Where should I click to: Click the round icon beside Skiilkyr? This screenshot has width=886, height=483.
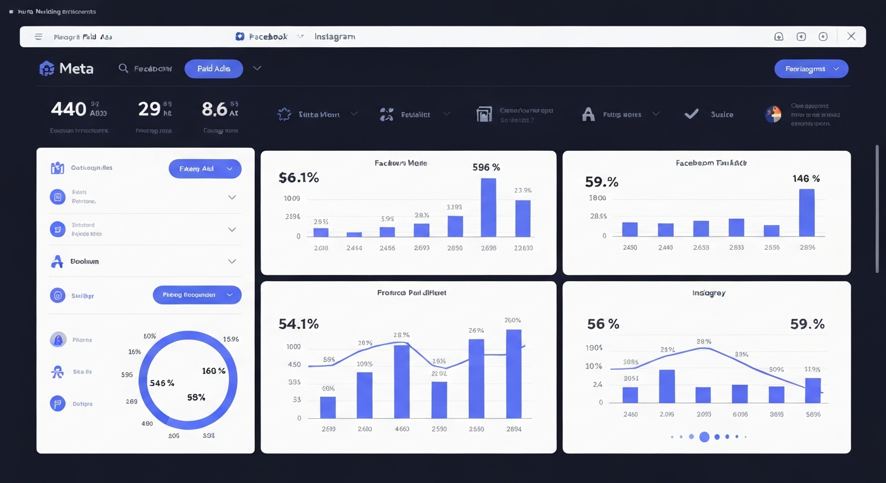point(57,295)
